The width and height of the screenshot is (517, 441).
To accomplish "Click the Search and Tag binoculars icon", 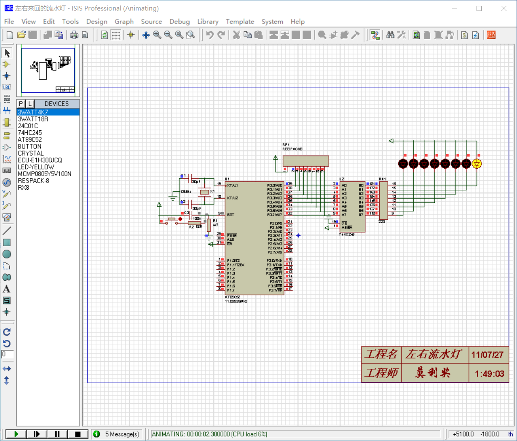I will (x=390, y=35).
